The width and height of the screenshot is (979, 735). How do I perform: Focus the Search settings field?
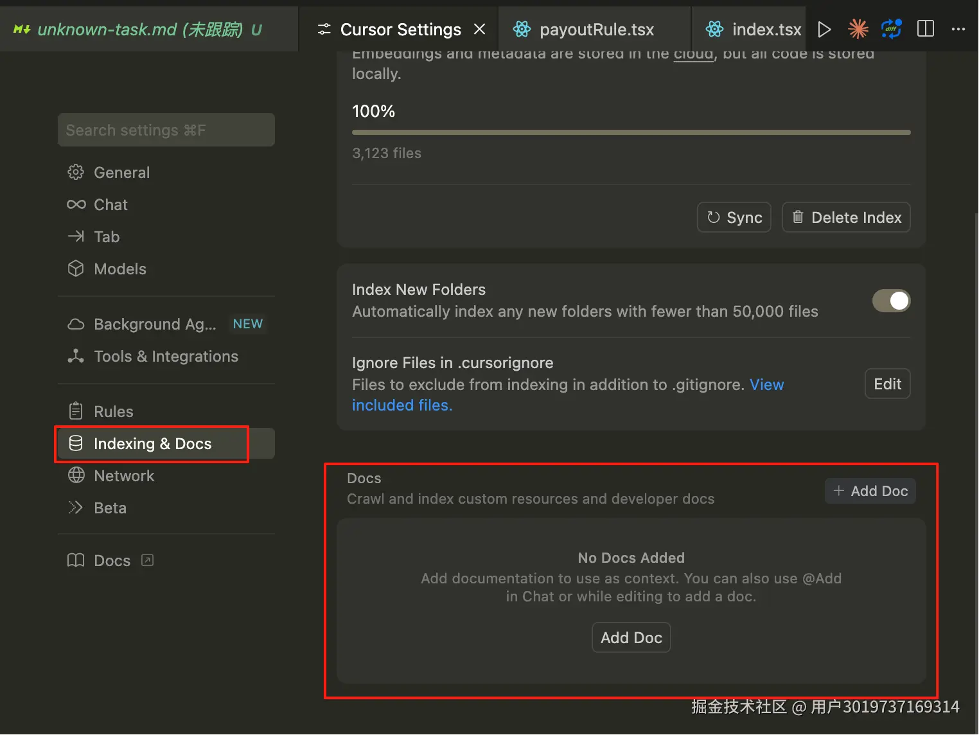166,130
